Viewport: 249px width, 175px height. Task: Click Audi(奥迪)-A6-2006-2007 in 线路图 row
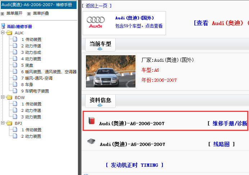(x=133, y=144)
